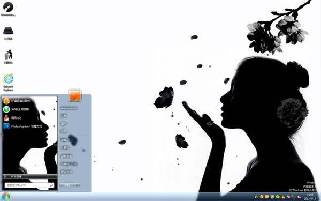321x201 pixels.
Task: Open 文档 (Documents) in Start menu
Action: coord(64,116)
